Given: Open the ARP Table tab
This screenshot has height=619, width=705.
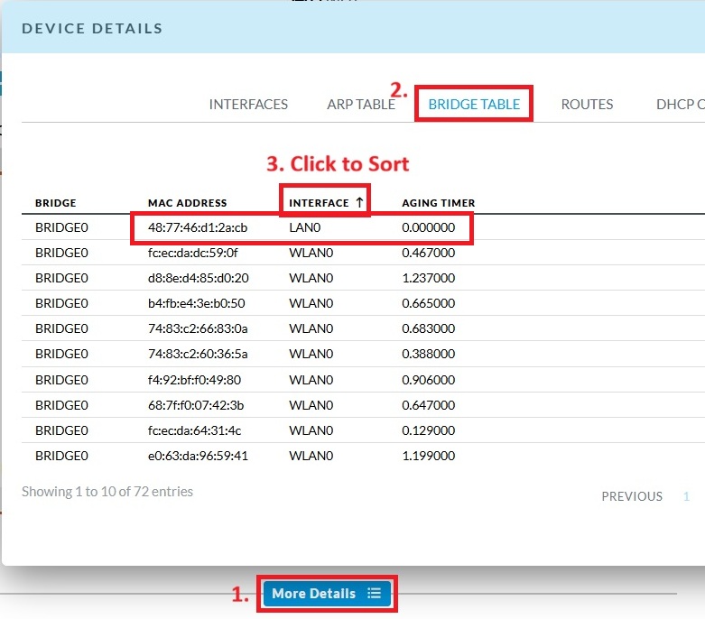Looking at the screenshot, I should 360,105.
